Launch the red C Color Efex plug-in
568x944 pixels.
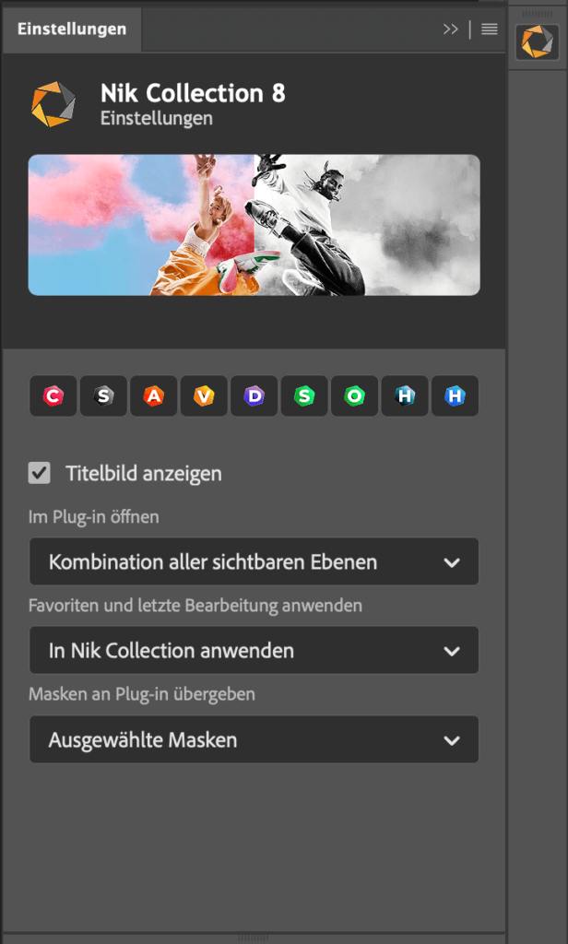tap(53, 396)
